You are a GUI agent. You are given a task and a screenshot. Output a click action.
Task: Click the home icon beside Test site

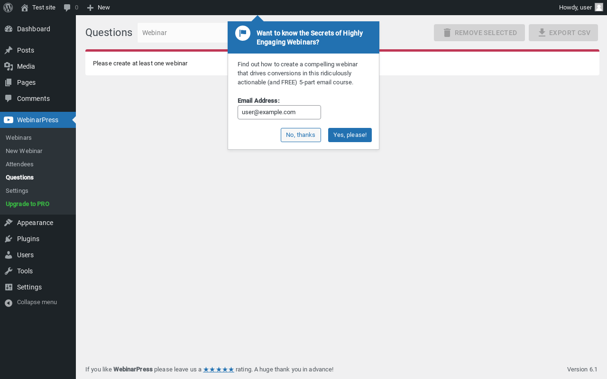coord(25,8)
